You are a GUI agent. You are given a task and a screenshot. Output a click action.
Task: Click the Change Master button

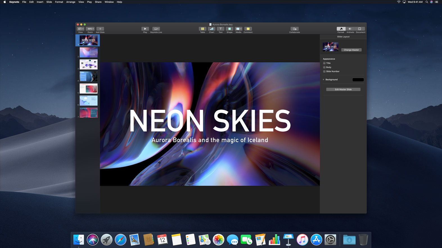(x=351, y=50)
